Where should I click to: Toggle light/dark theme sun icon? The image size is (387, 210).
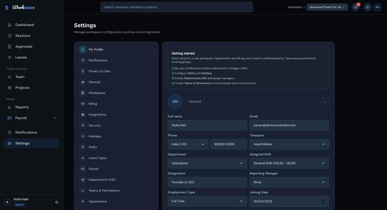[x=367, y=7]
